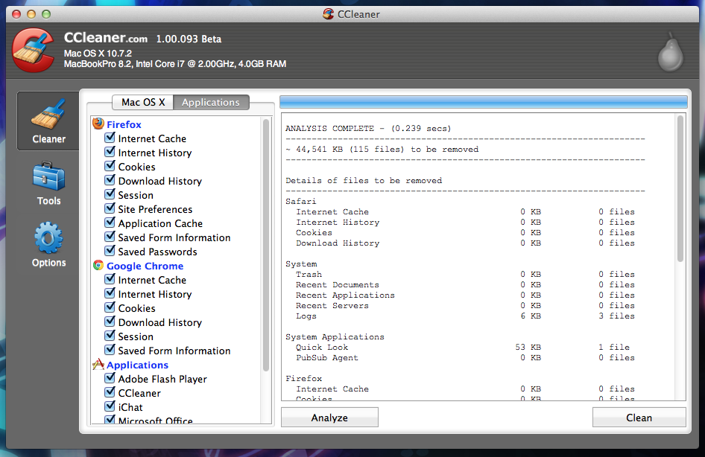Image resolution: width=705 pixels, height=457 pixels.
Task: Uncheck Google Chrome Internet History
Action: click(x=110, y=293)
